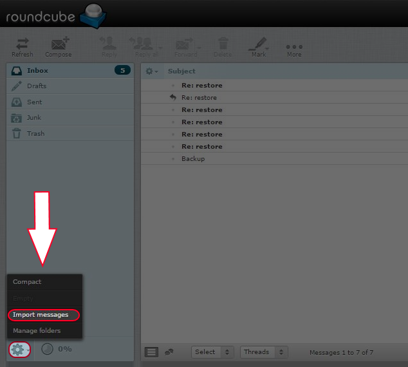Open the fourth Re: restore message
Viewport: 408px width, 367px height.
click(274, 122)
